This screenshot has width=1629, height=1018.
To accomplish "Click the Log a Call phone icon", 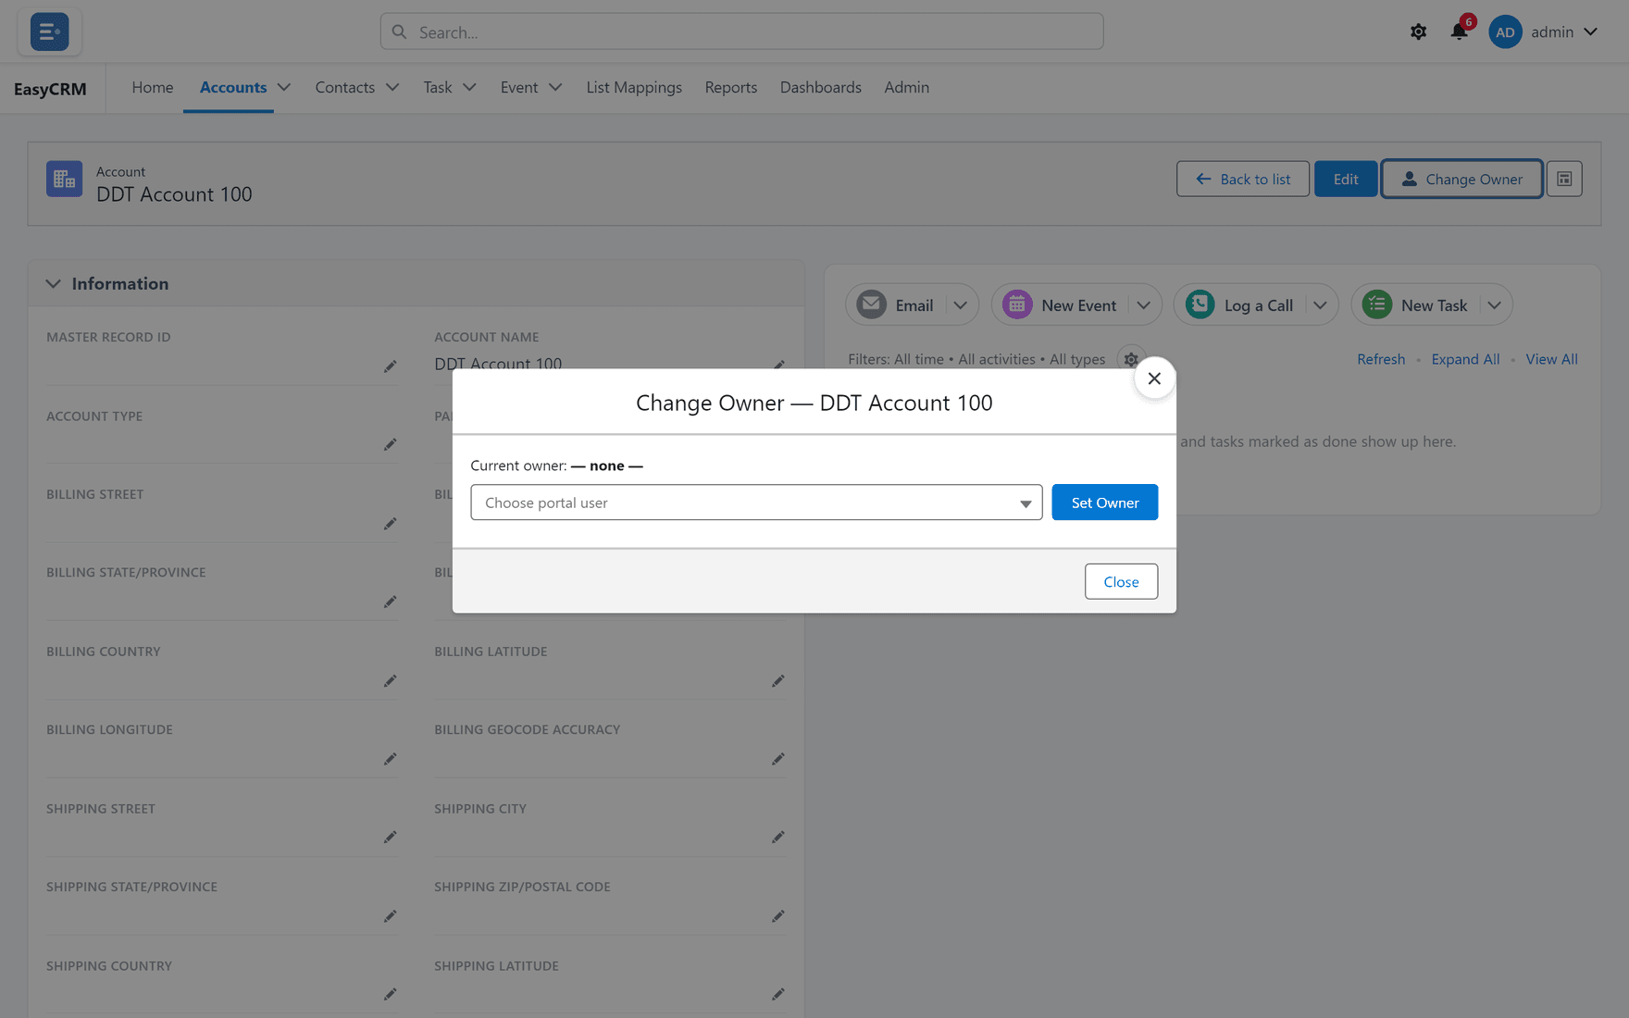I will click(1200, 304).
